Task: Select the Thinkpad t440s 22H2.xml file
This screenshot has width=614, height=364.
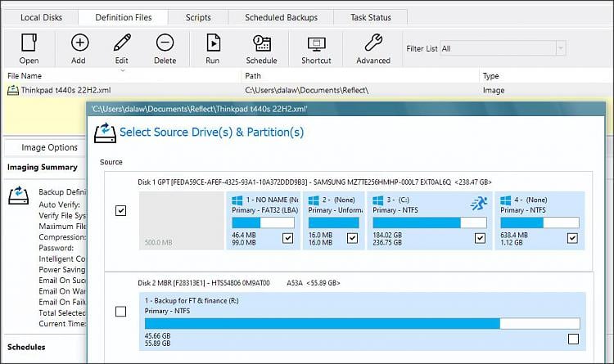Action: coord(54,90)
